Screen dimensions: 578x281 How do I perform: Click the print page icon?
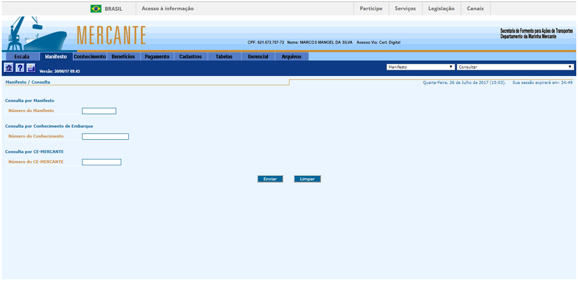click(x=31, y=68)
